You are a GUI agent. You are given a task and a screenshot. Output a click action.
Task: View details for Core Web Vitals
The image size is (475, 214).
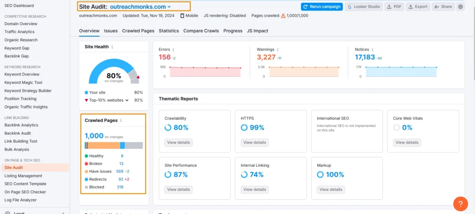pyautogui.click(x=407, y=143)
